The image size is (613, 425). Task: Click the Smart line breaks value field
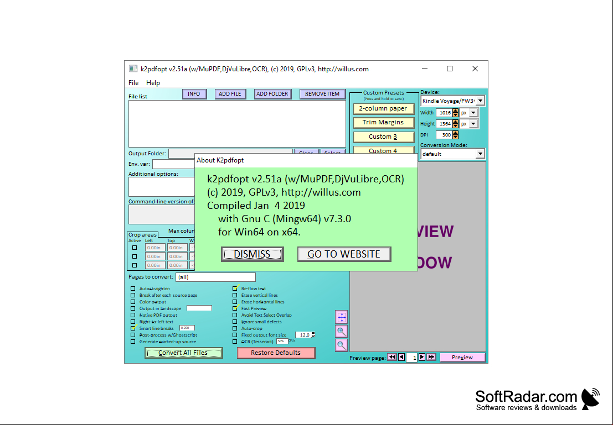pyautogui.click(x=187, y=328)
